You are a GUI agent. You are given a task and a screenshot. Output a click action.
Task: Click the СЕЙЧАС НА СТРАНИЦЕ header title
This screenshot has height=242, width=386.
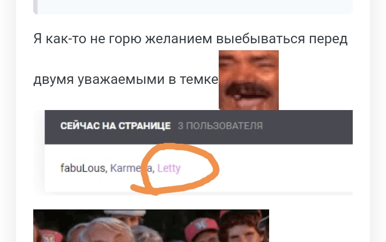click(115, 126)
